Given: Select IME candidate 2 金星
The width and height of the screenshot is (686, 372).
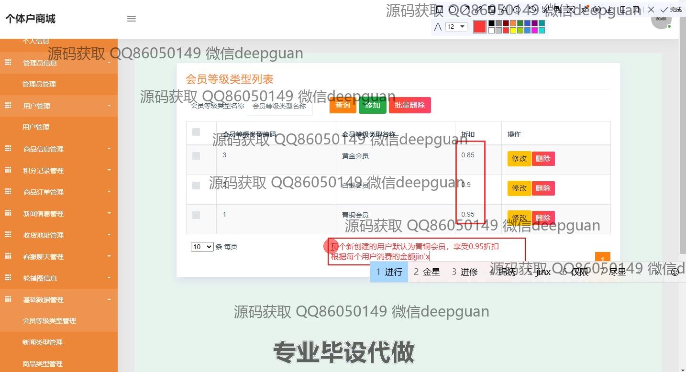Looking at the screenshot, I should (427, 272).
